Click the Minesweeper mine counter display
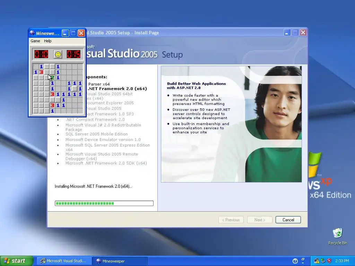Image resolution: width=355 pixels, height=266 pixels. point(41,54)
